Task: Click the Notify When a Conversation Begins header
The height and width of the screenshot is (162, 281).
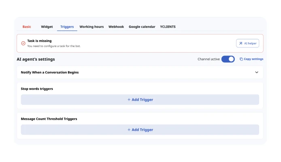Action: click(x=50, y=72)
